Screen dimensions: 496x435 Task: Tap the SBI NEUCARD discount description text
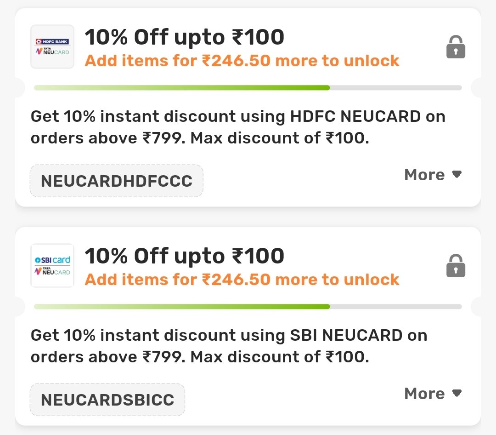click(x=229, y=346)
